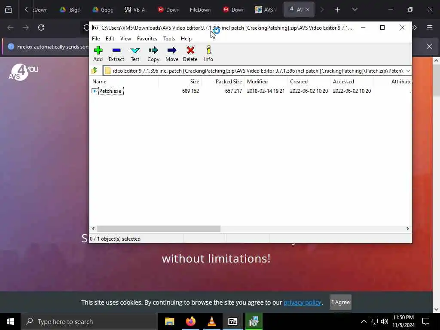Screen dimensions: 440x330
Task: Click the 2018-02-14 19:21 modified date
Action: 266,91
